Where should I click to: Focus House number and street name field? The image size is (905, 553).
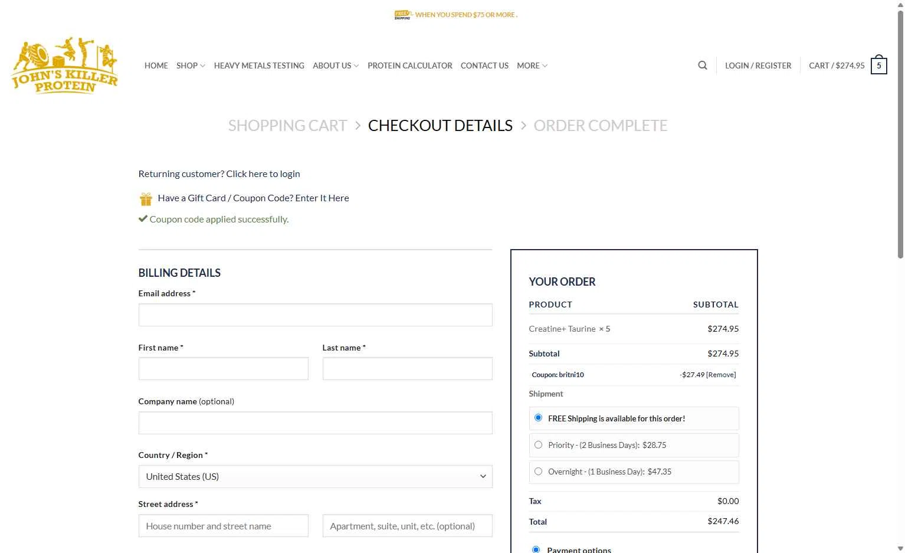pyautogui.click(x=223, y=526)
